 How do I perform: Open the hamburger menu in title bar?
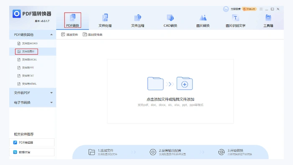click(x=261, y=9)
